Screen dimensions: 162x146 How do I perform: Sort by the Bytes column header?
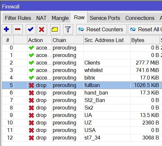click(145, 40)
